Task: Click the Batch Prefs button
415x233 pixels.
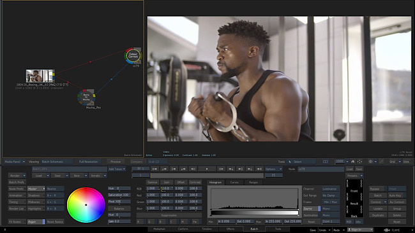Action: pos(17,182)
